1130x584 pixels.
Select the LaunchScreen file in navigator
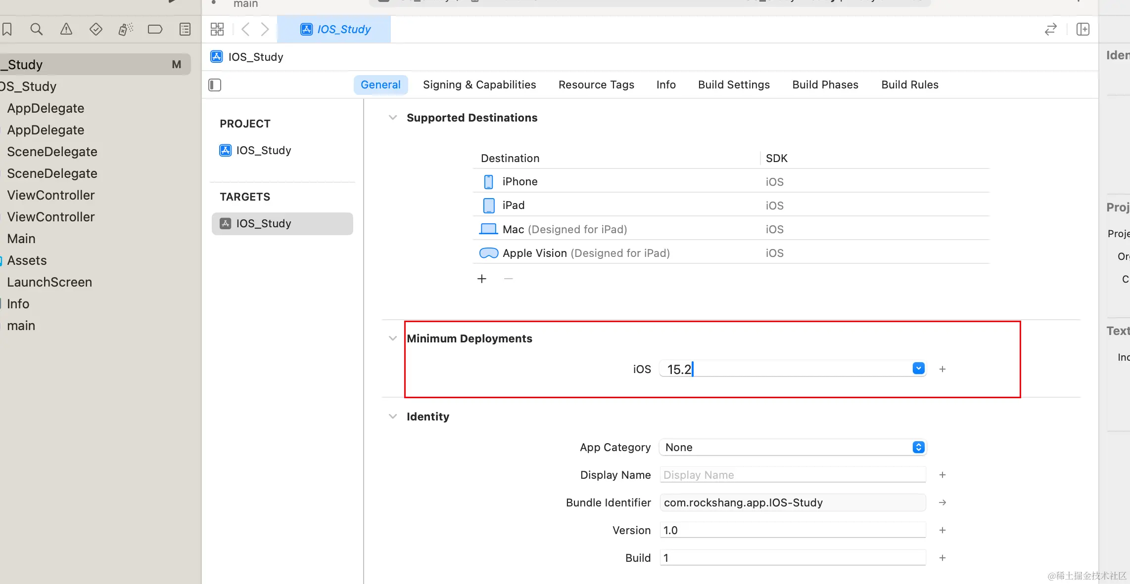pyautogui.click(x=49, y=282)
